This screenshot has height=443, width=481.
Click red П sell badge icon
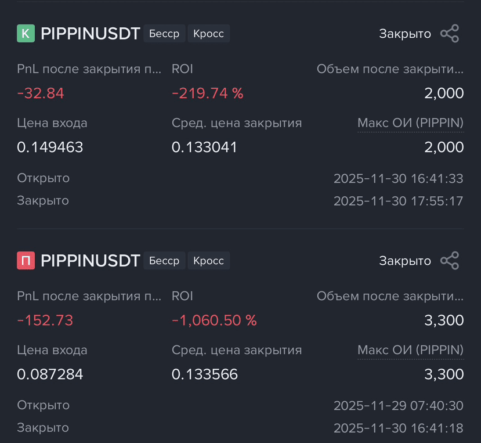26,261
